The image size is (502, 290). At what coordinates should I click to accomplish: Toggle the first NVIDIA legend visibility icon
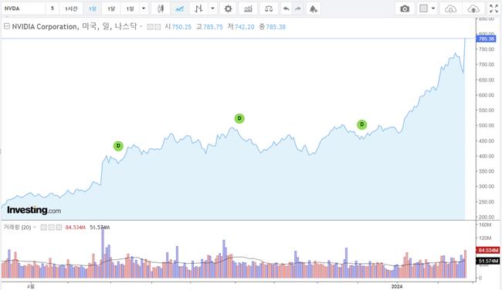point(150,27)
